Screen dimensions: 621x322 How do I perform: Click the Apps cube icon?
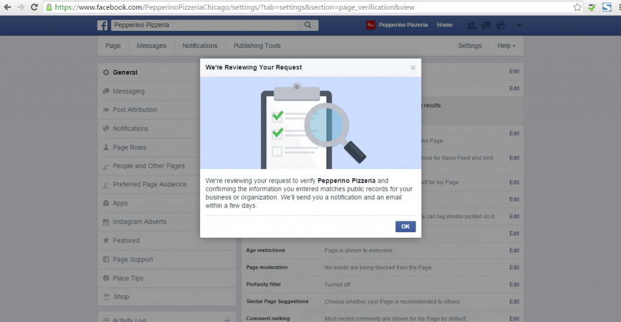point(106,203)
